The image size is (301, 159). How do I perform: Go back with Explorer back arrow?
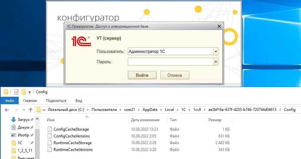pos(7,110)
